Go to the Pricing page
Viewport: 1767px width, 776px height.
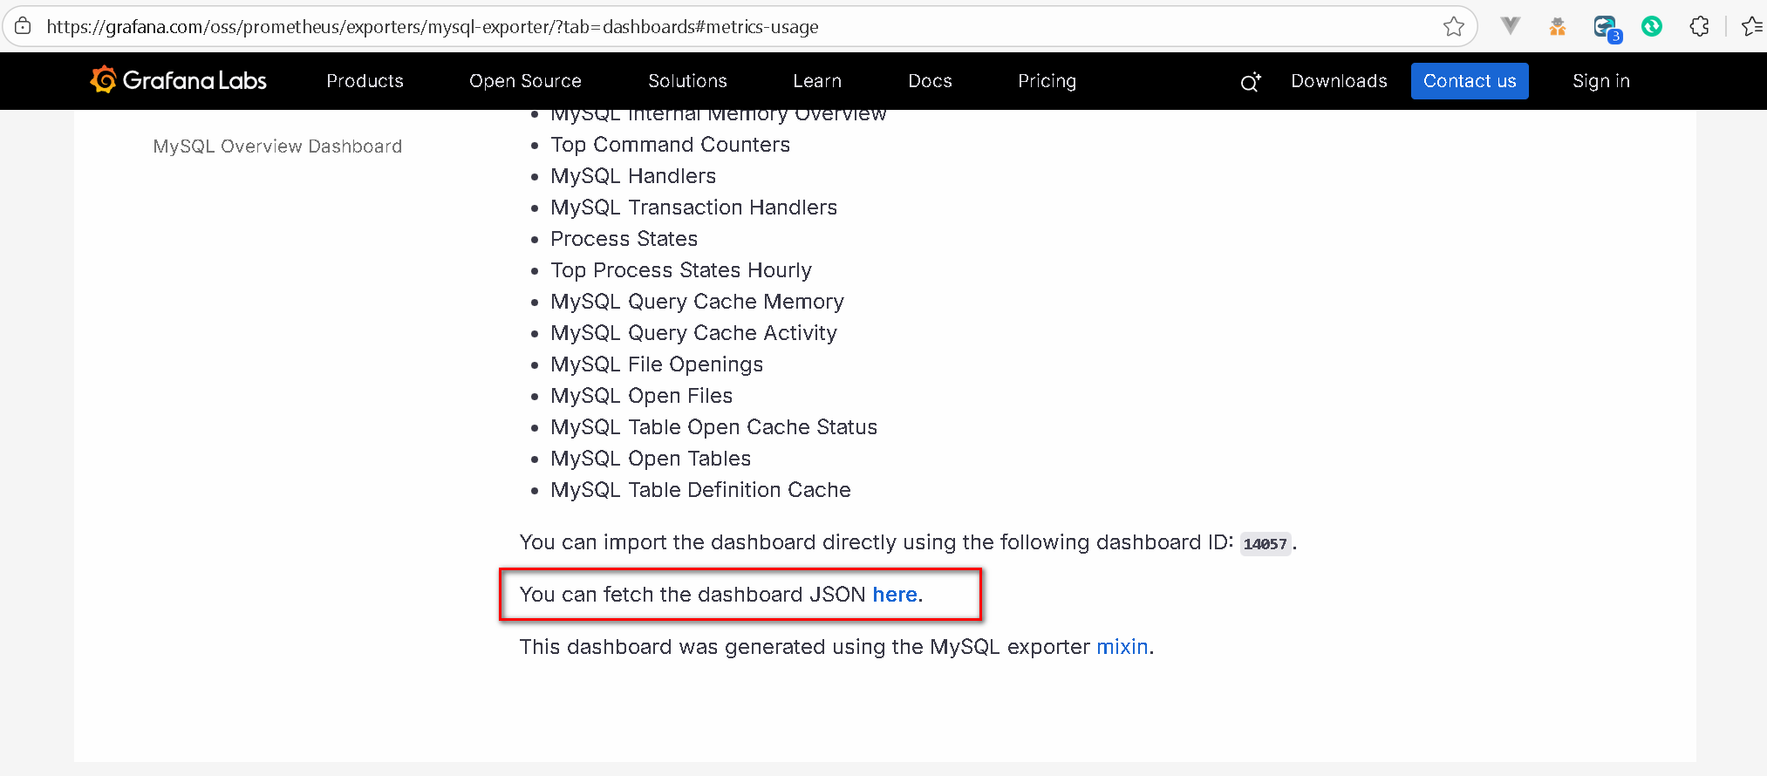coord(1047,81)
